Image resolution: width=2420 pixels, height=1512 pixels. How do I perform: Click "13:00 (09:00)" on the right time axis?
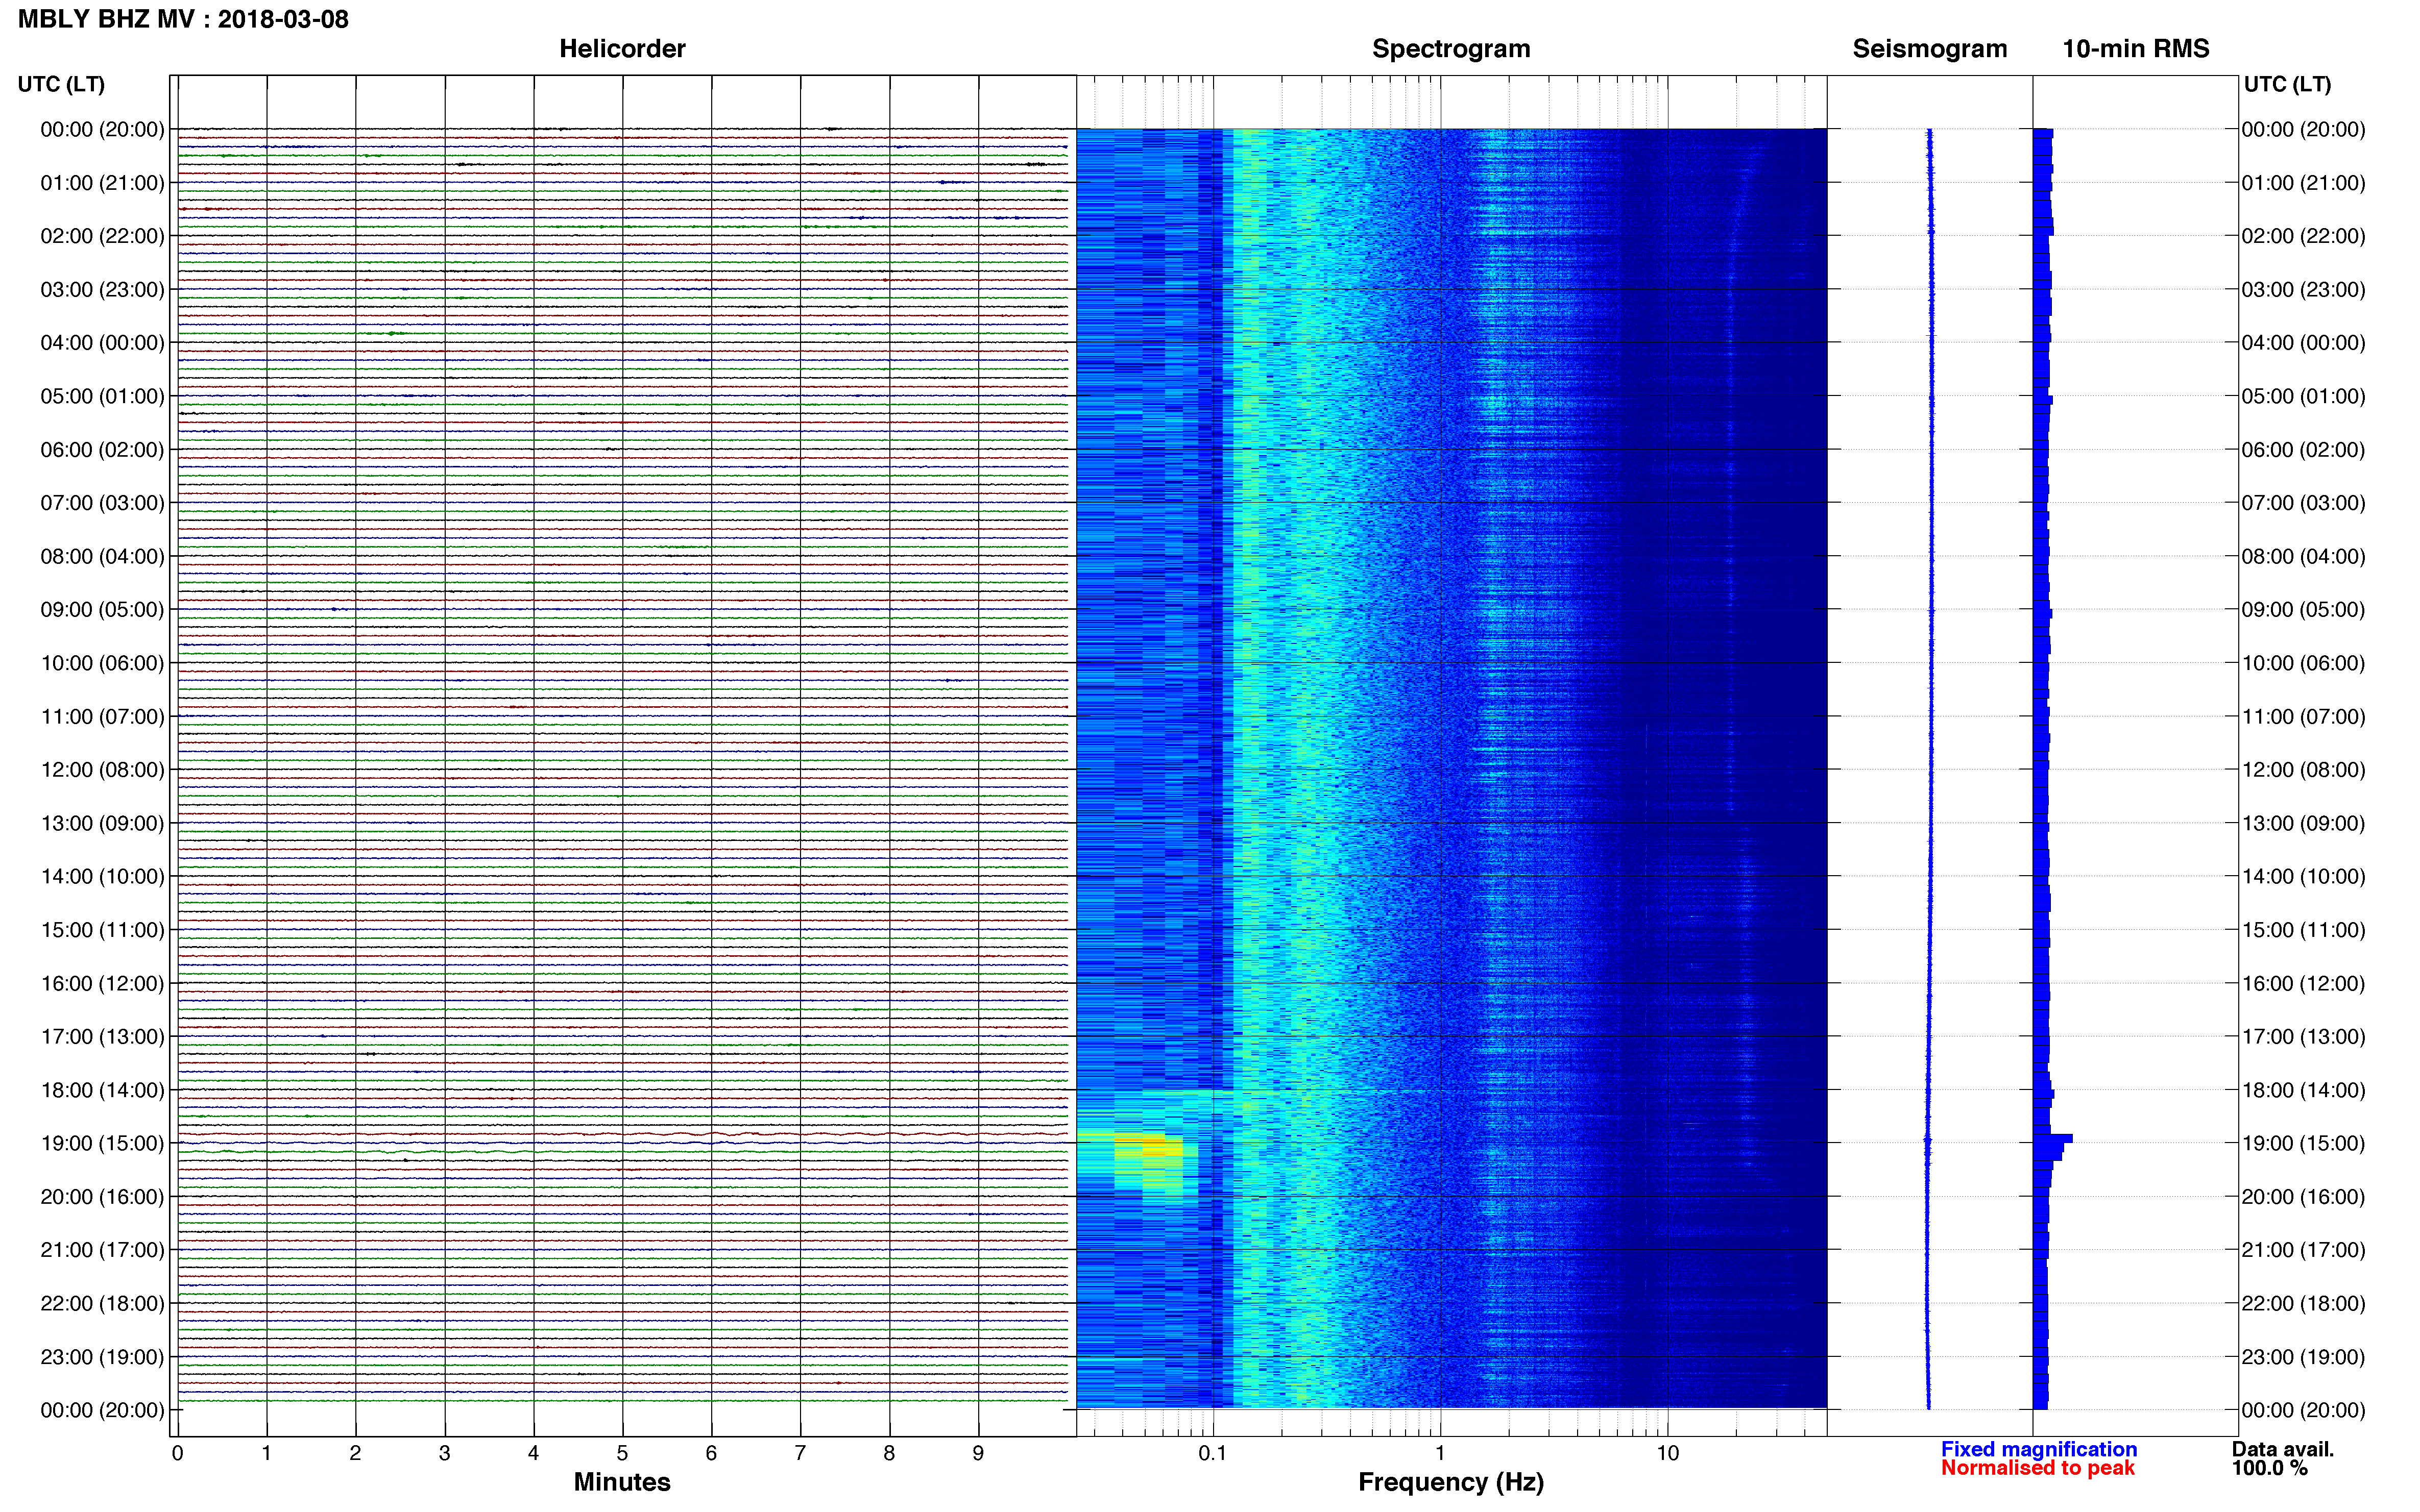pos(2303,823)
